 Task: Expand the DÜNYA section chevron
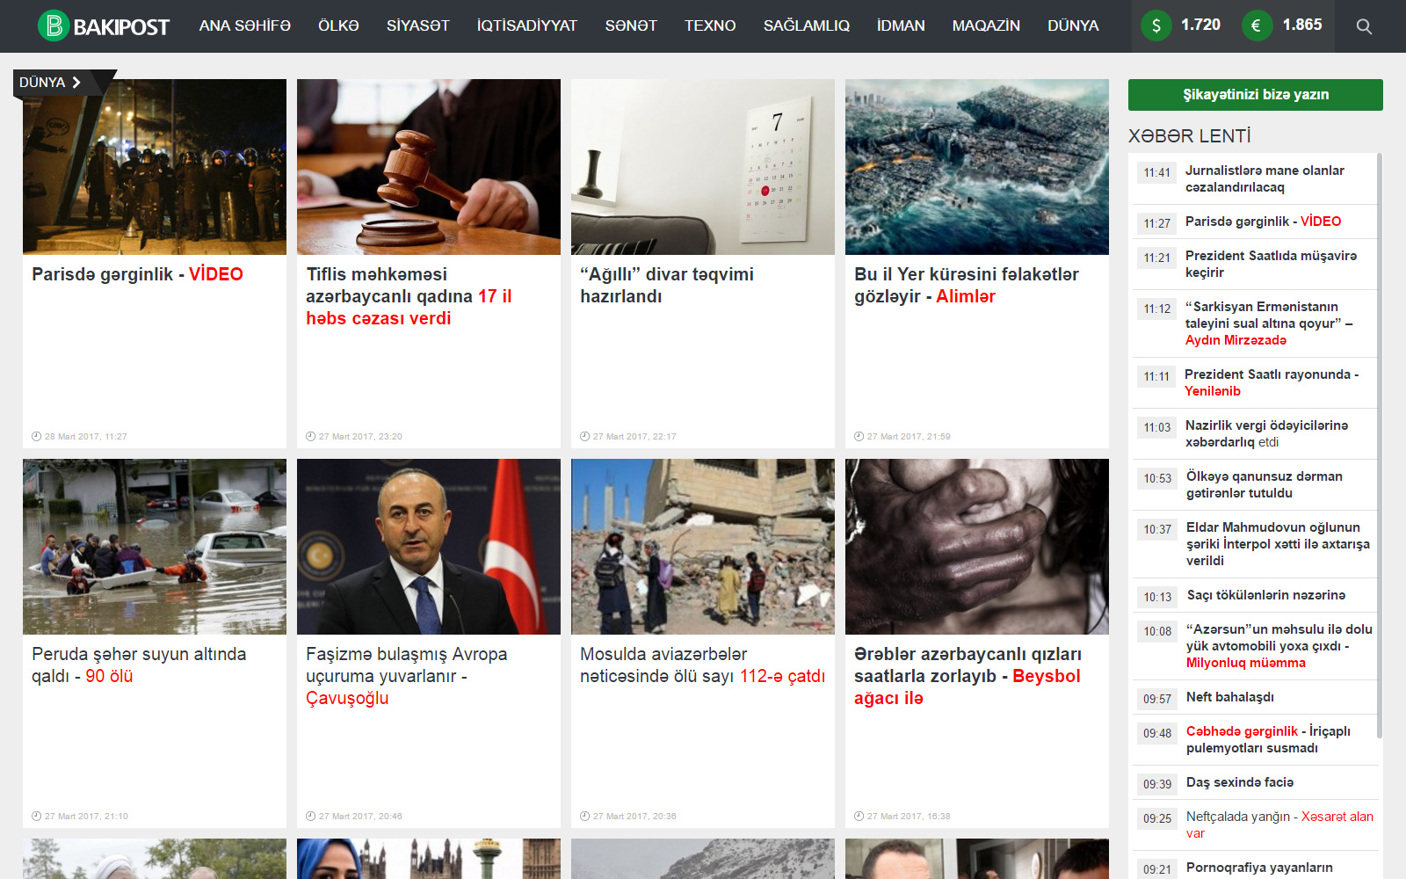tap(76, 83)
